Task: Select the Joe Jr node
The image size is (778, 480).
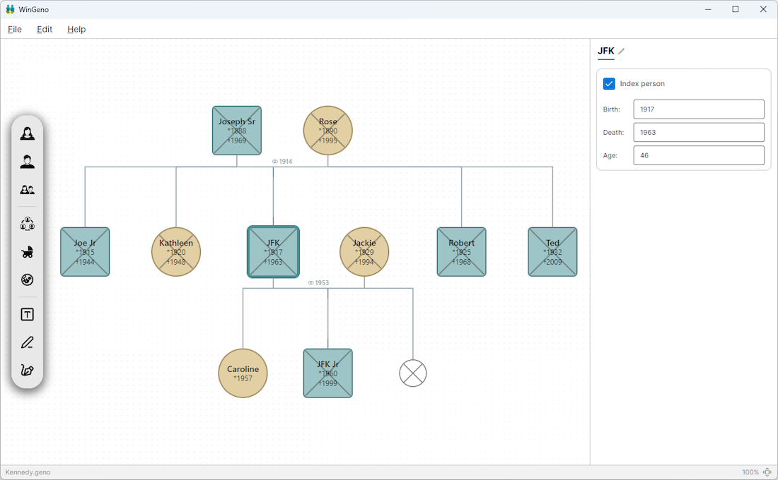Action: [85, 252]
